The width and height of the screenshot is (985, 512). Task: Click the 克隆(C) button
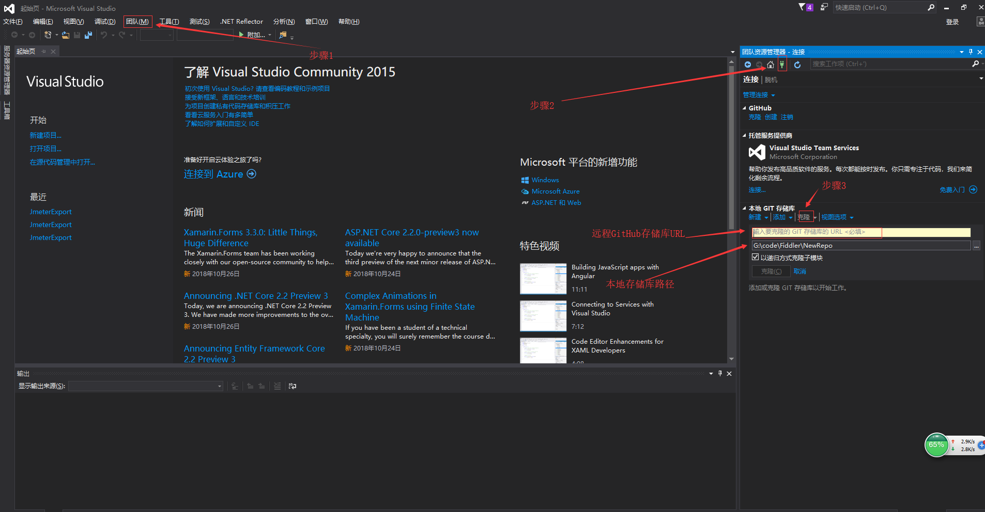click(x=771, y=271)
